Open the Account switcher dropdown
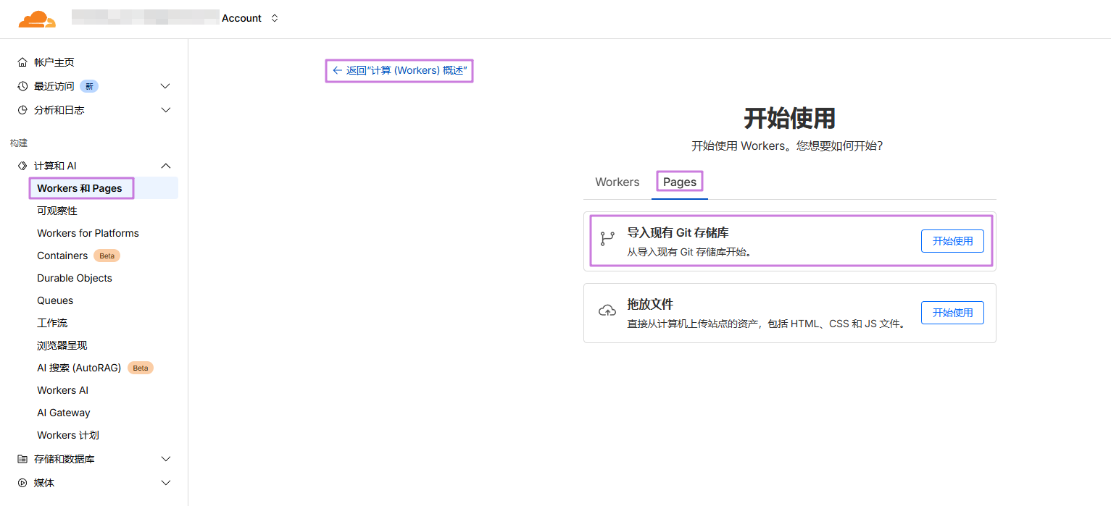 point(275,18)
